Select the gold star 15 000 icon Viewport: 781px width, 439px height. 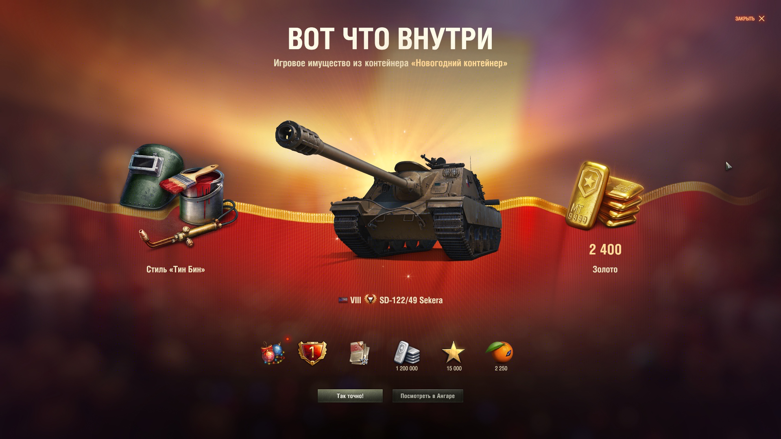click(454, 352)
